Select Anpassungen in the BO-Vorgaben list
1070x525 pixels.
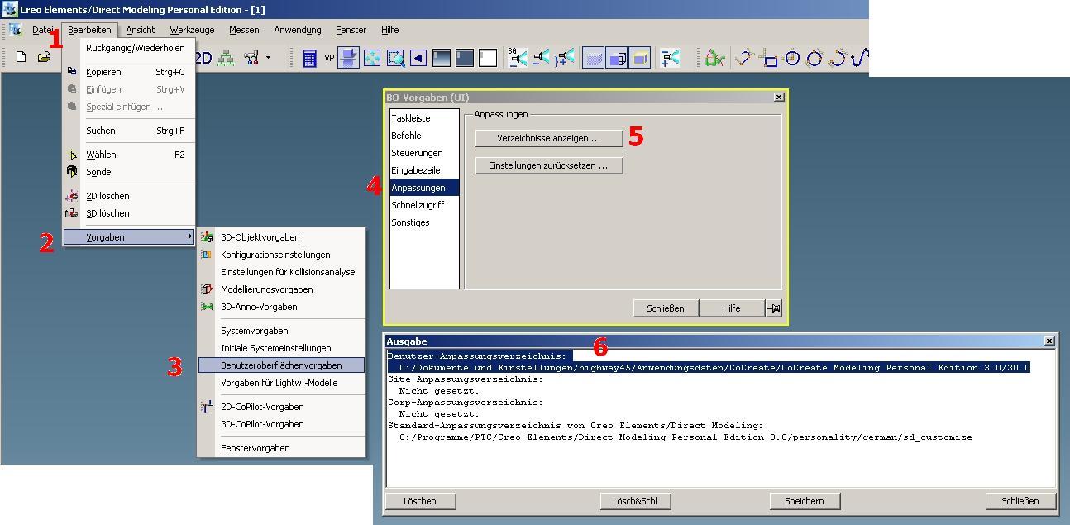tap(420, 187)
